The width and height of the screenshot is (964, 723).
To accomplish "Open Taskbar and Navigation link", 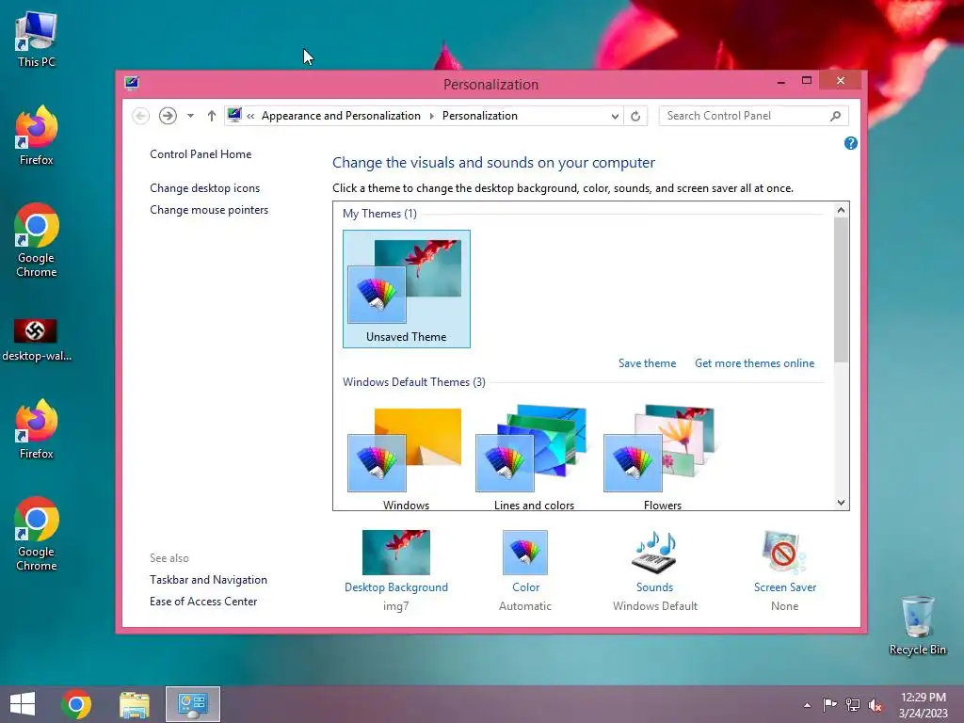I will [x=208, y=580].
